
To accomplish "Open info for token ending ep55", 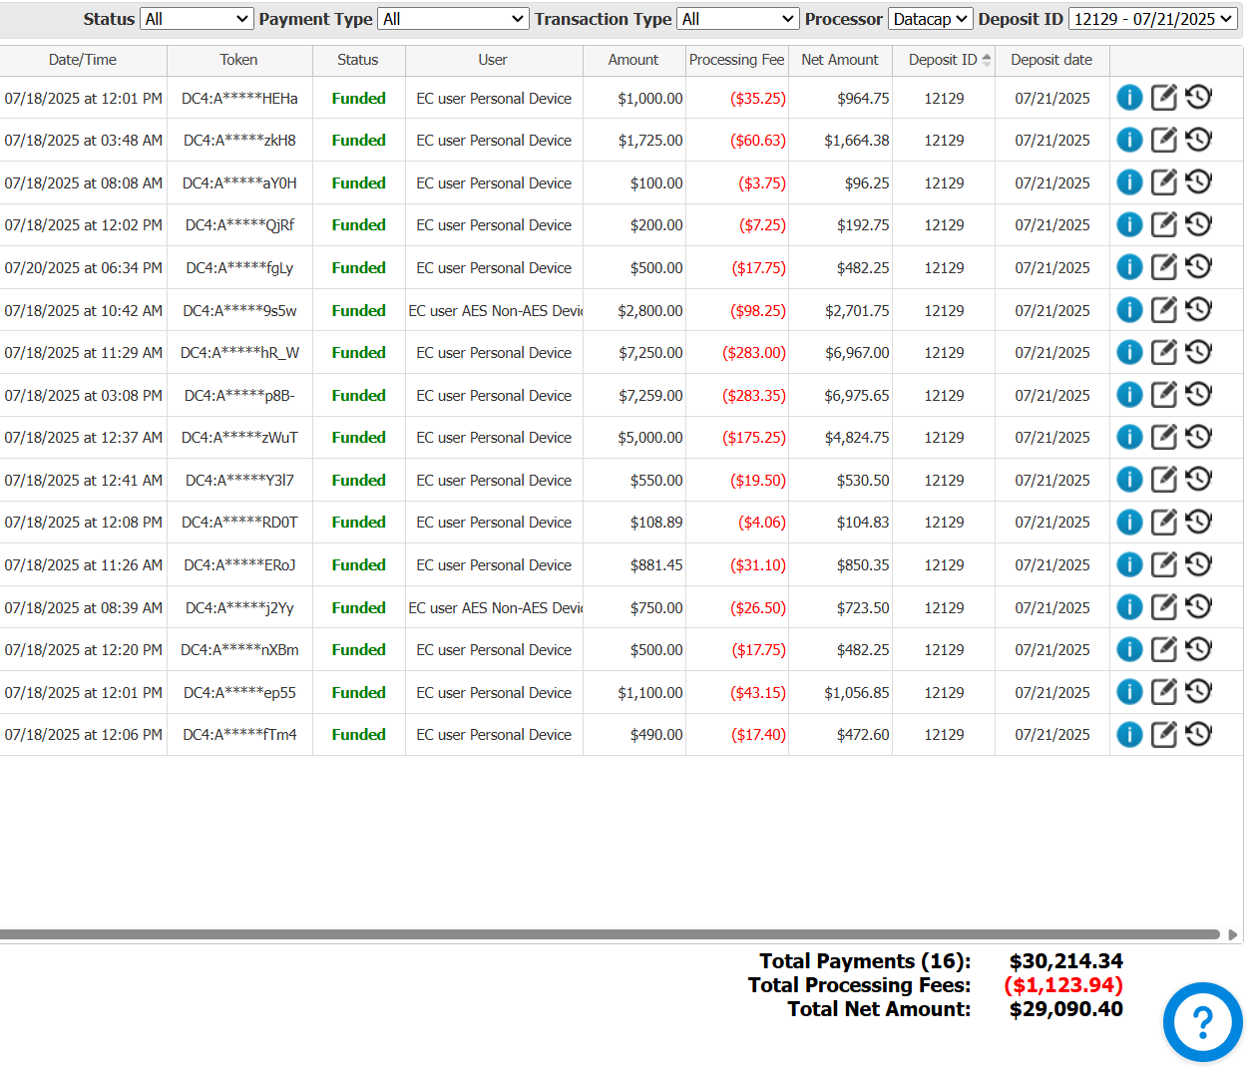I will point(1128,692).
